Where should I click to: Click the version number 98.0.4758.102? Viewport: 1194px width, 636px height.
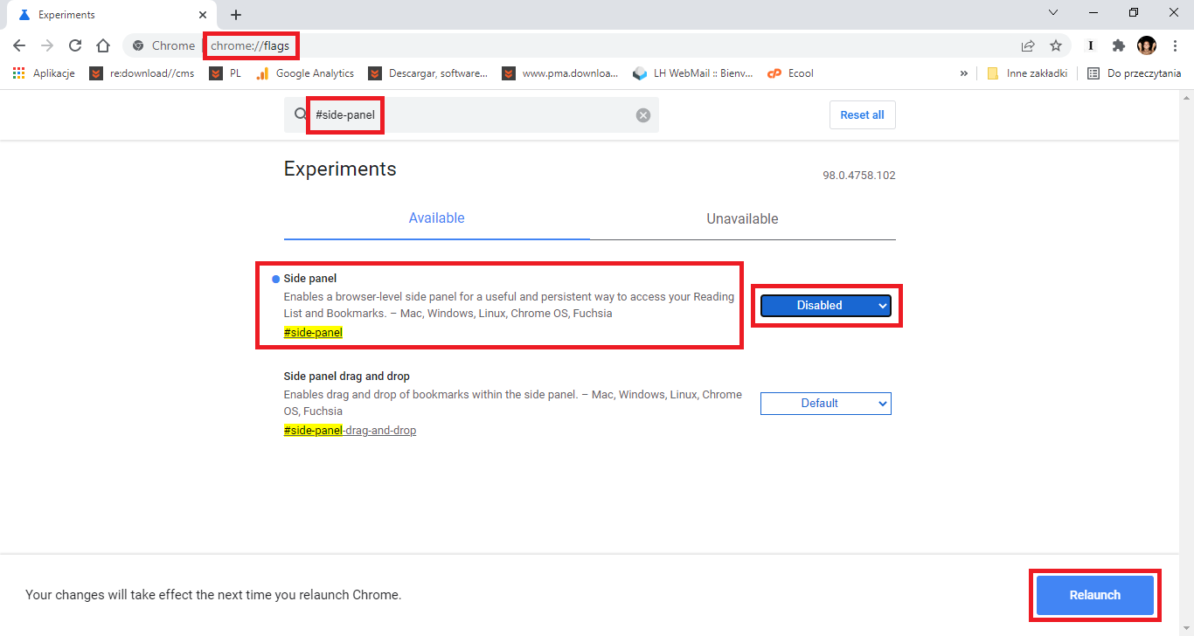pyautogui.click(x=859, y=176)
